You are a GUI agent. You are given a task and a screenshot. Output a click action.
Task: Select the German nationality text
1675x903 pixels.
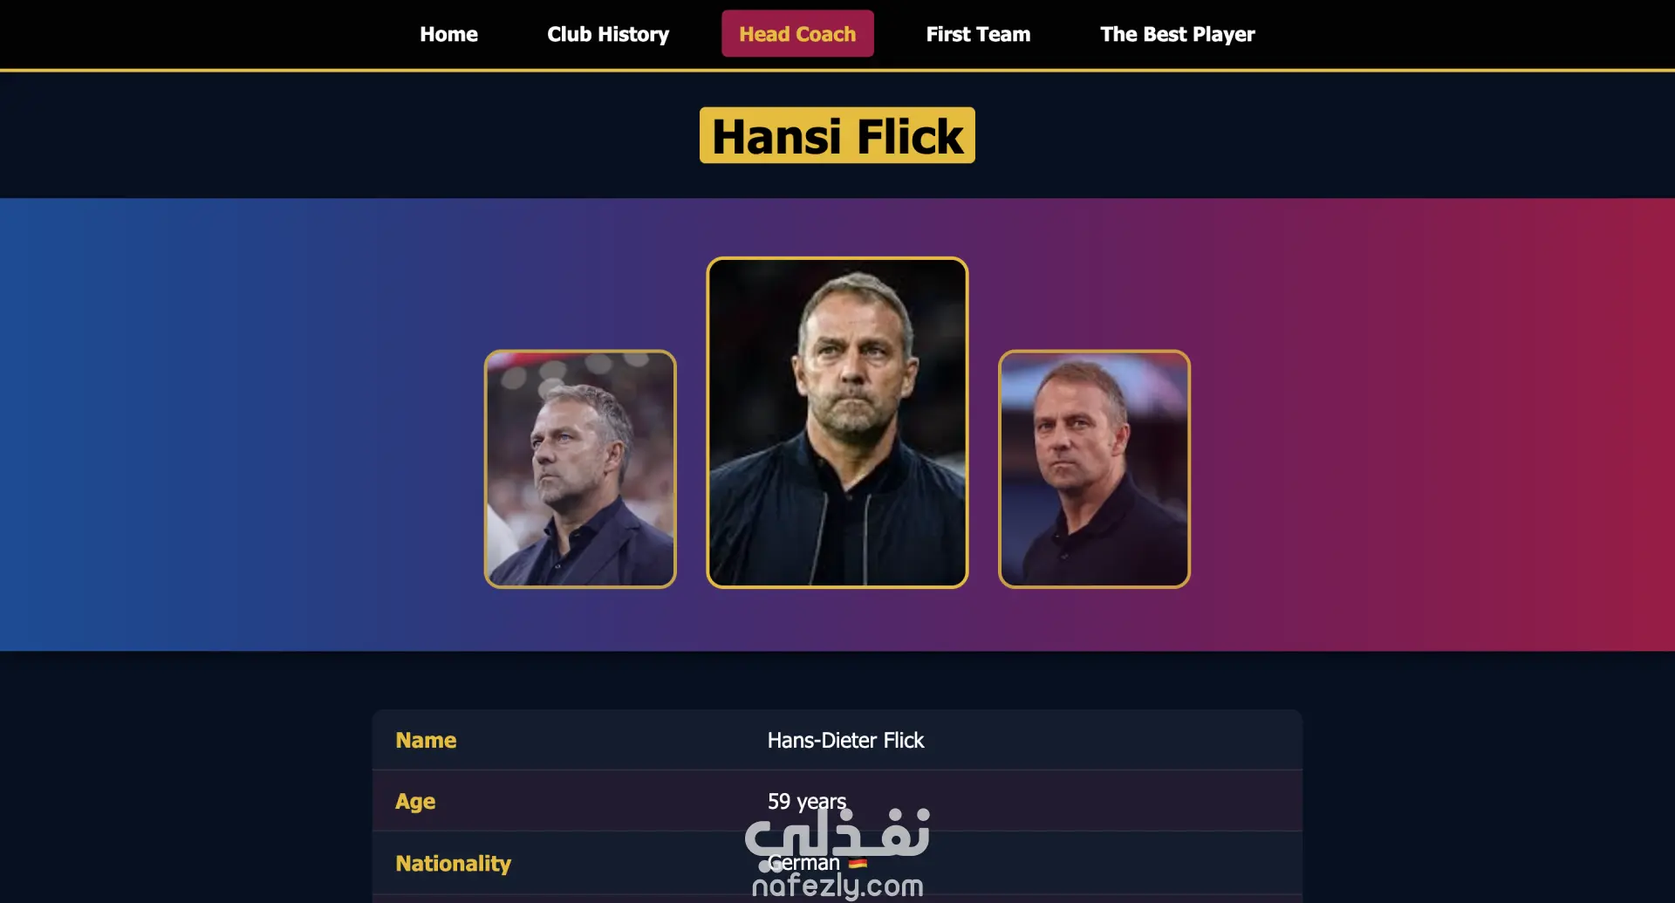coord(803,863)
